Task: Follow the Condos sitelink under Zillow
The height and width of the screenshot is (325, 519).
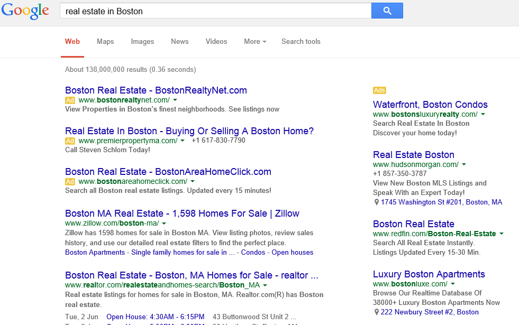Action: (253, 252)
